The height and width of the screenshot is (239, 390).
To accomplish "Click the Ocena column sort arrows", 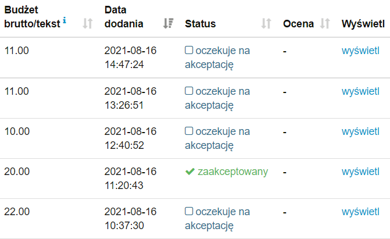I will coord(325,24).
